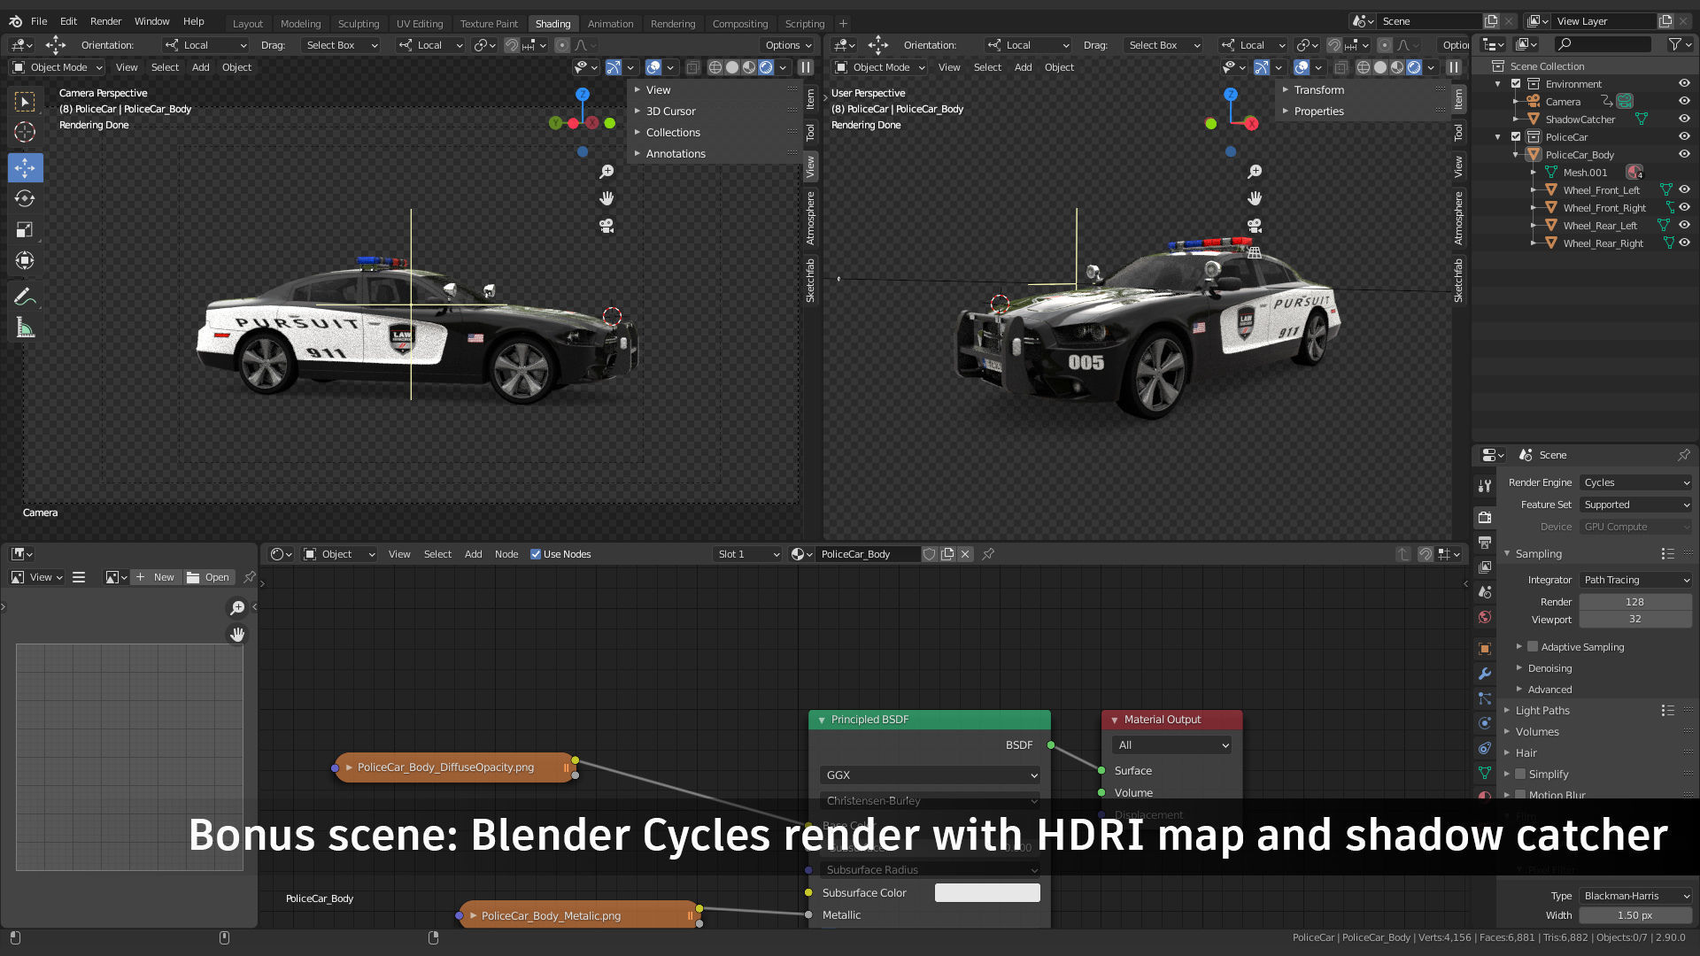Open Object Mode dropdown in left viewport
Screen dimensions: 1700x956
point(58,67)
